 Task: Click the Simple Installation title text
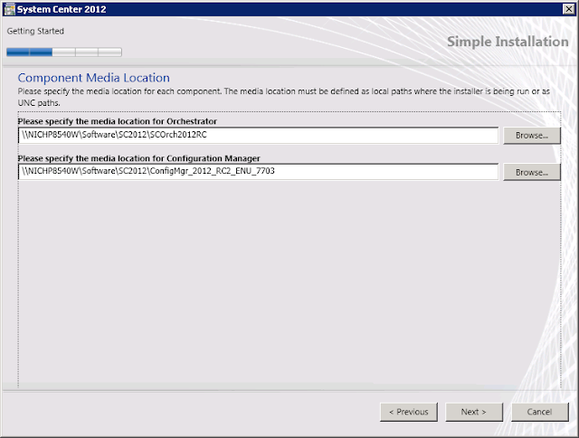point(508,42)
